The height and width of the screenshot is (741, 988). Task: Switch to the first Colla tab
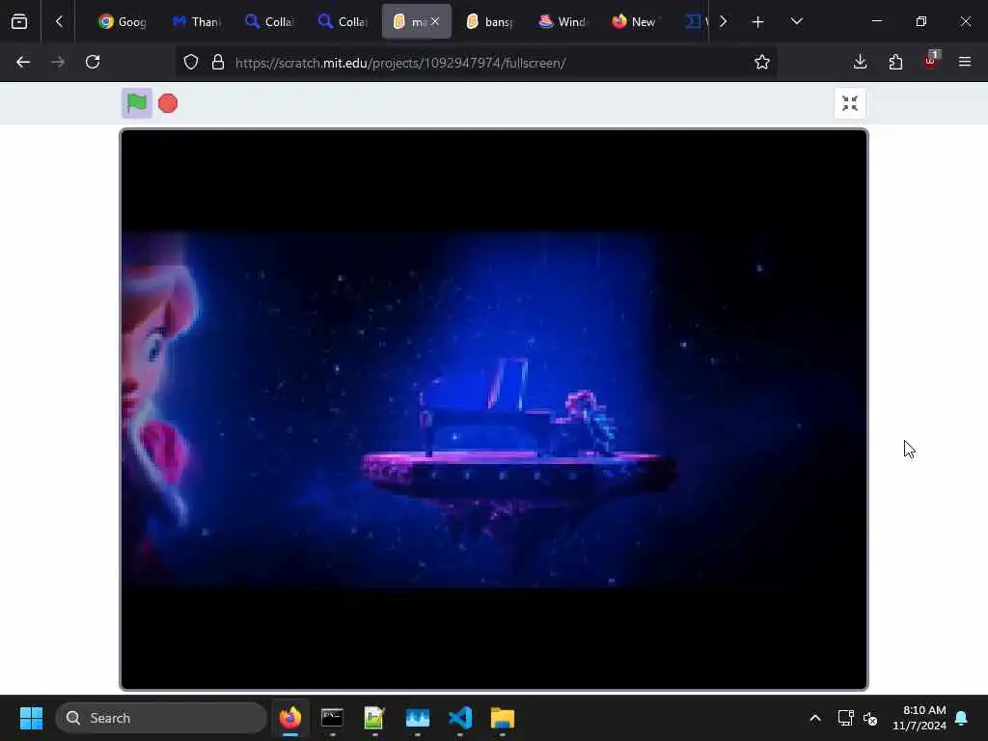(x=270, y=21)
